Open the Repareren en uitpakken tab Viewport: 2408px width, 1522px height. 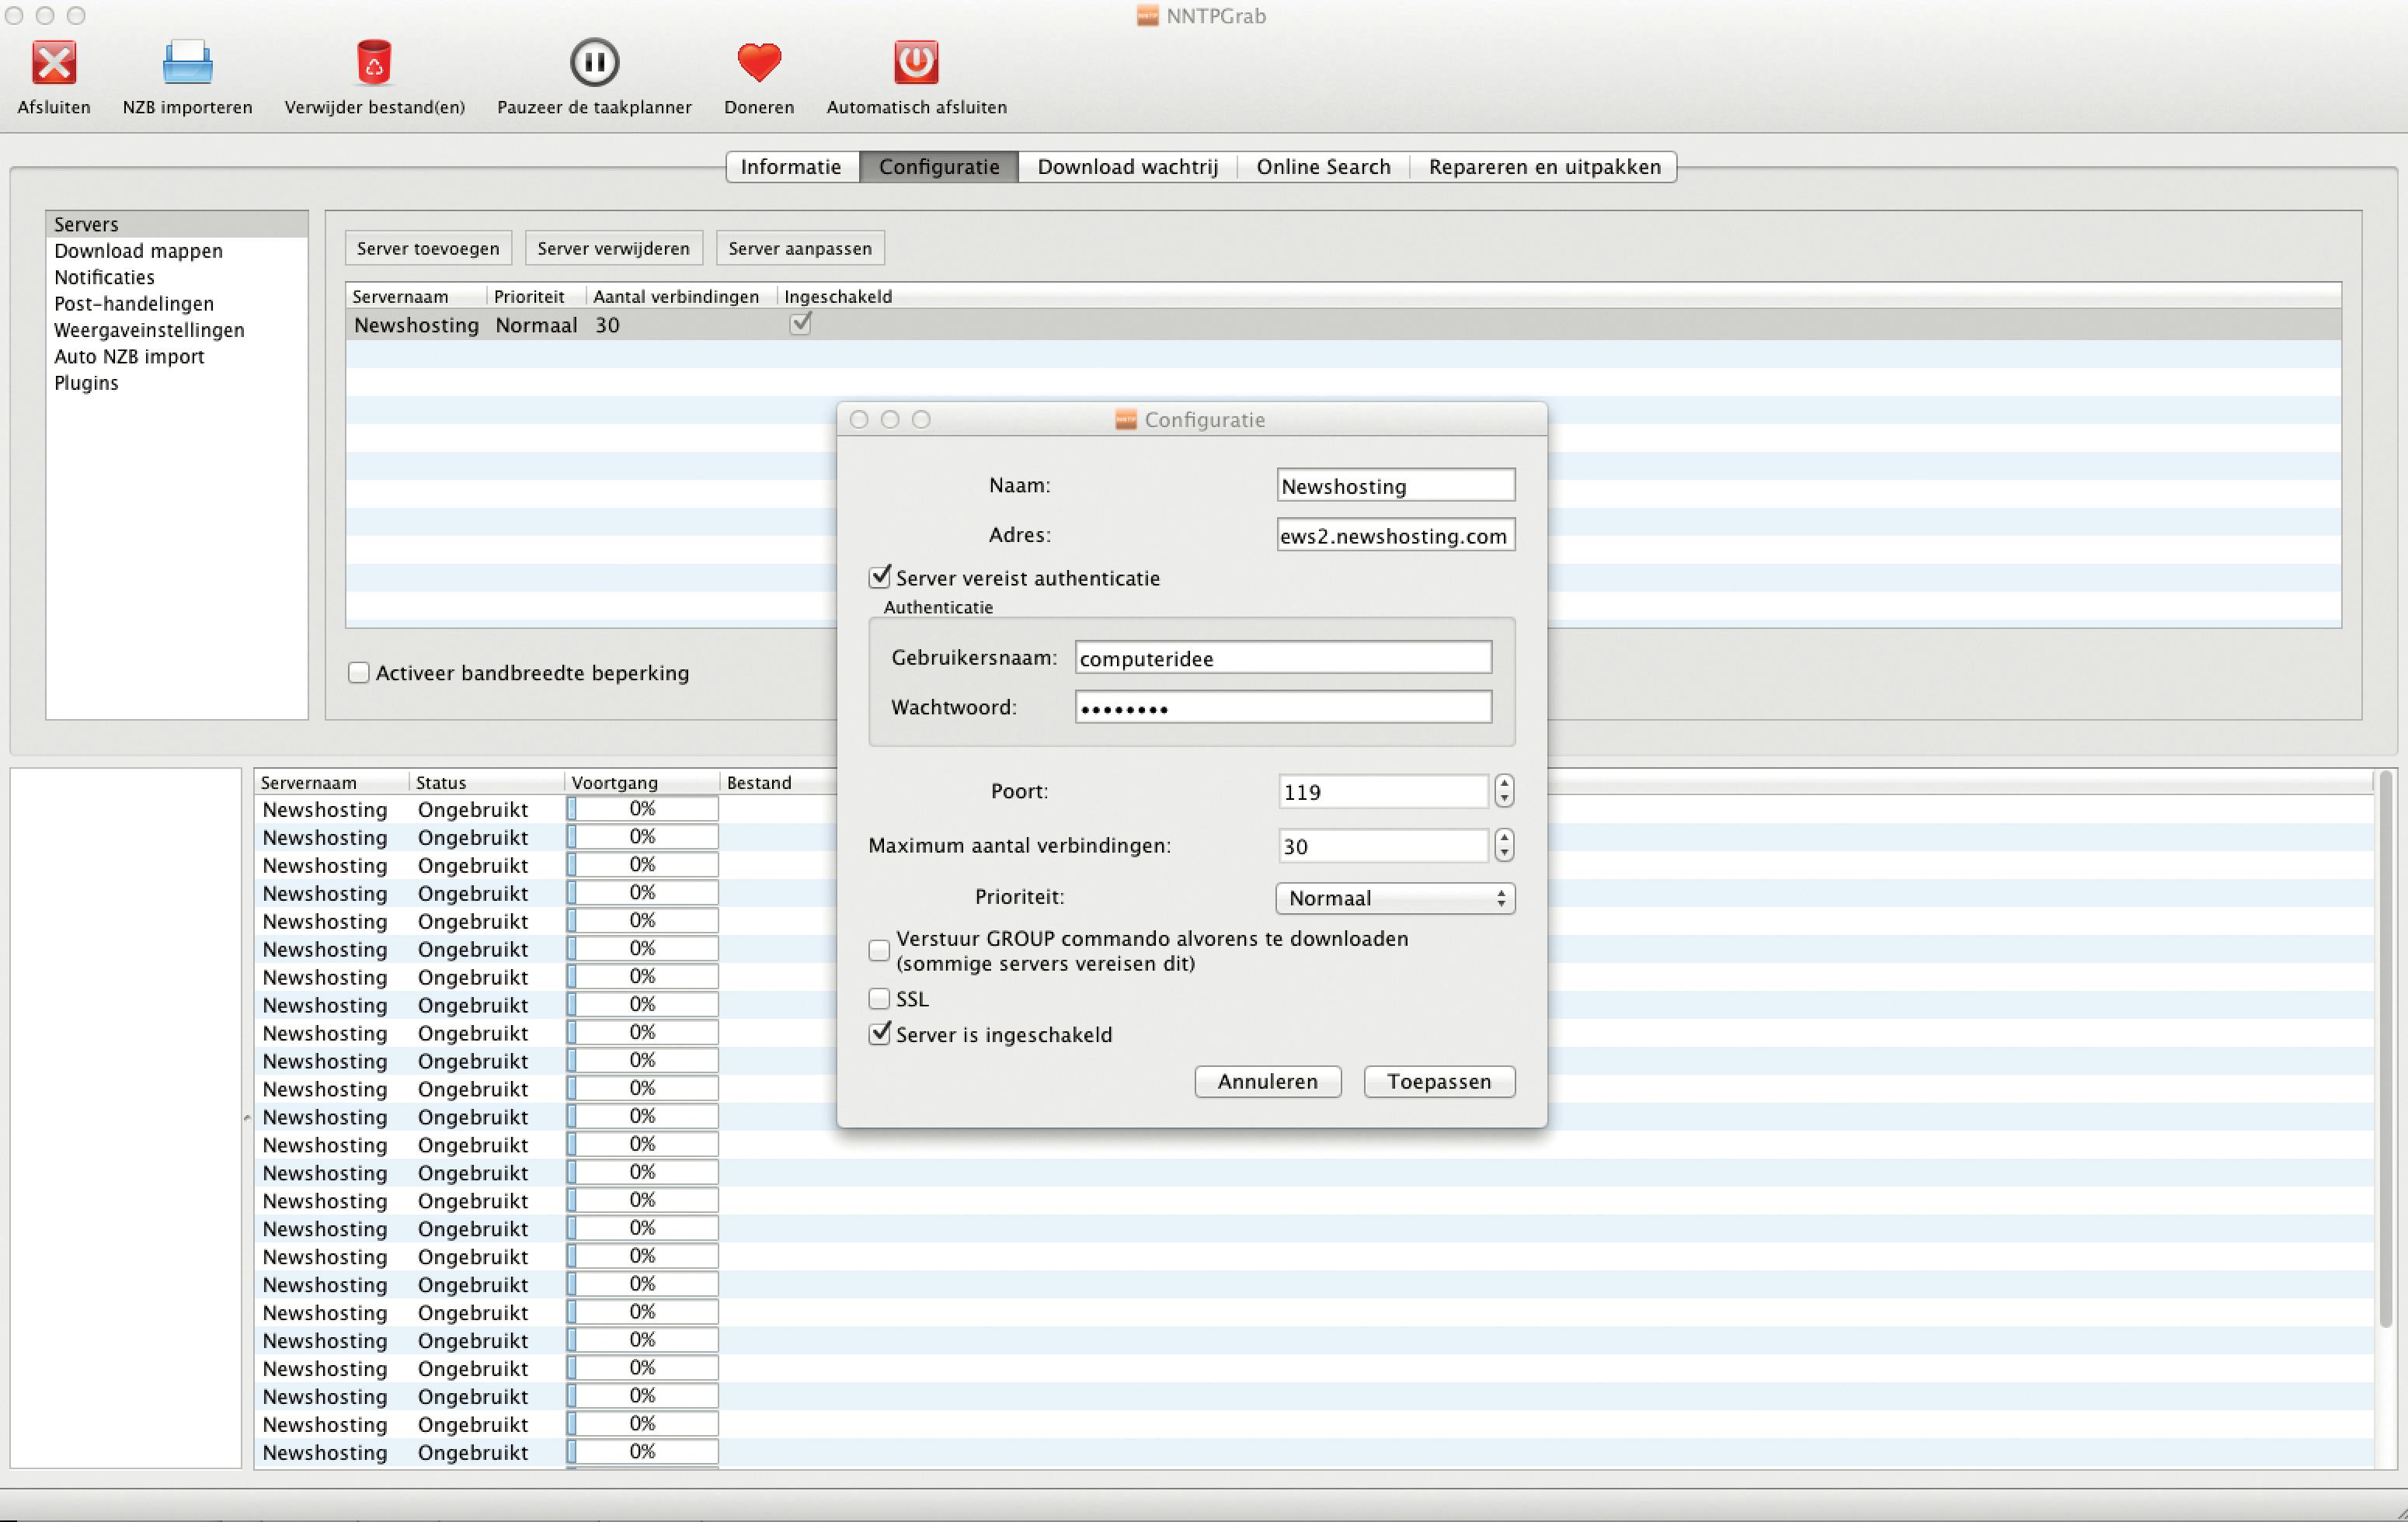coord(1544,167)
